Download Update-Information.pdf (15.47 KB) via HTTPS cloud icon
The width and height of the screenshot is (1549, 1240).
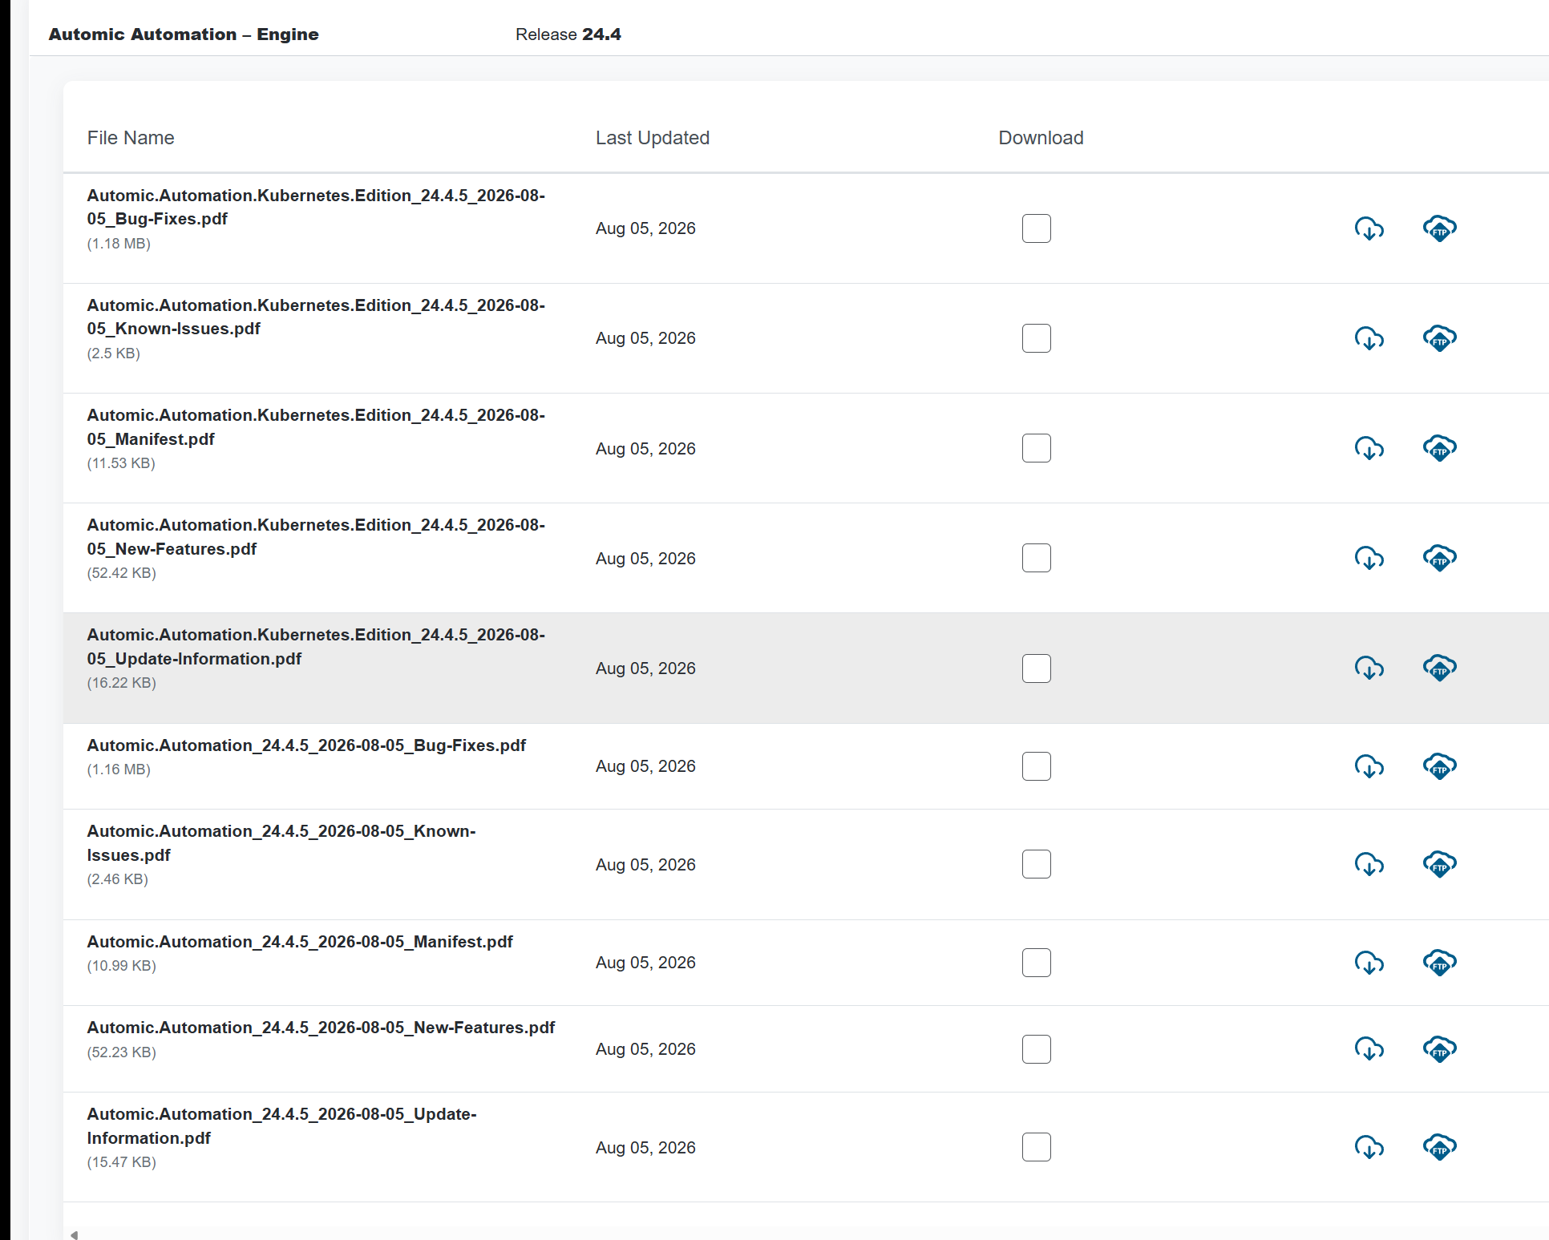click(1369, 1147)
